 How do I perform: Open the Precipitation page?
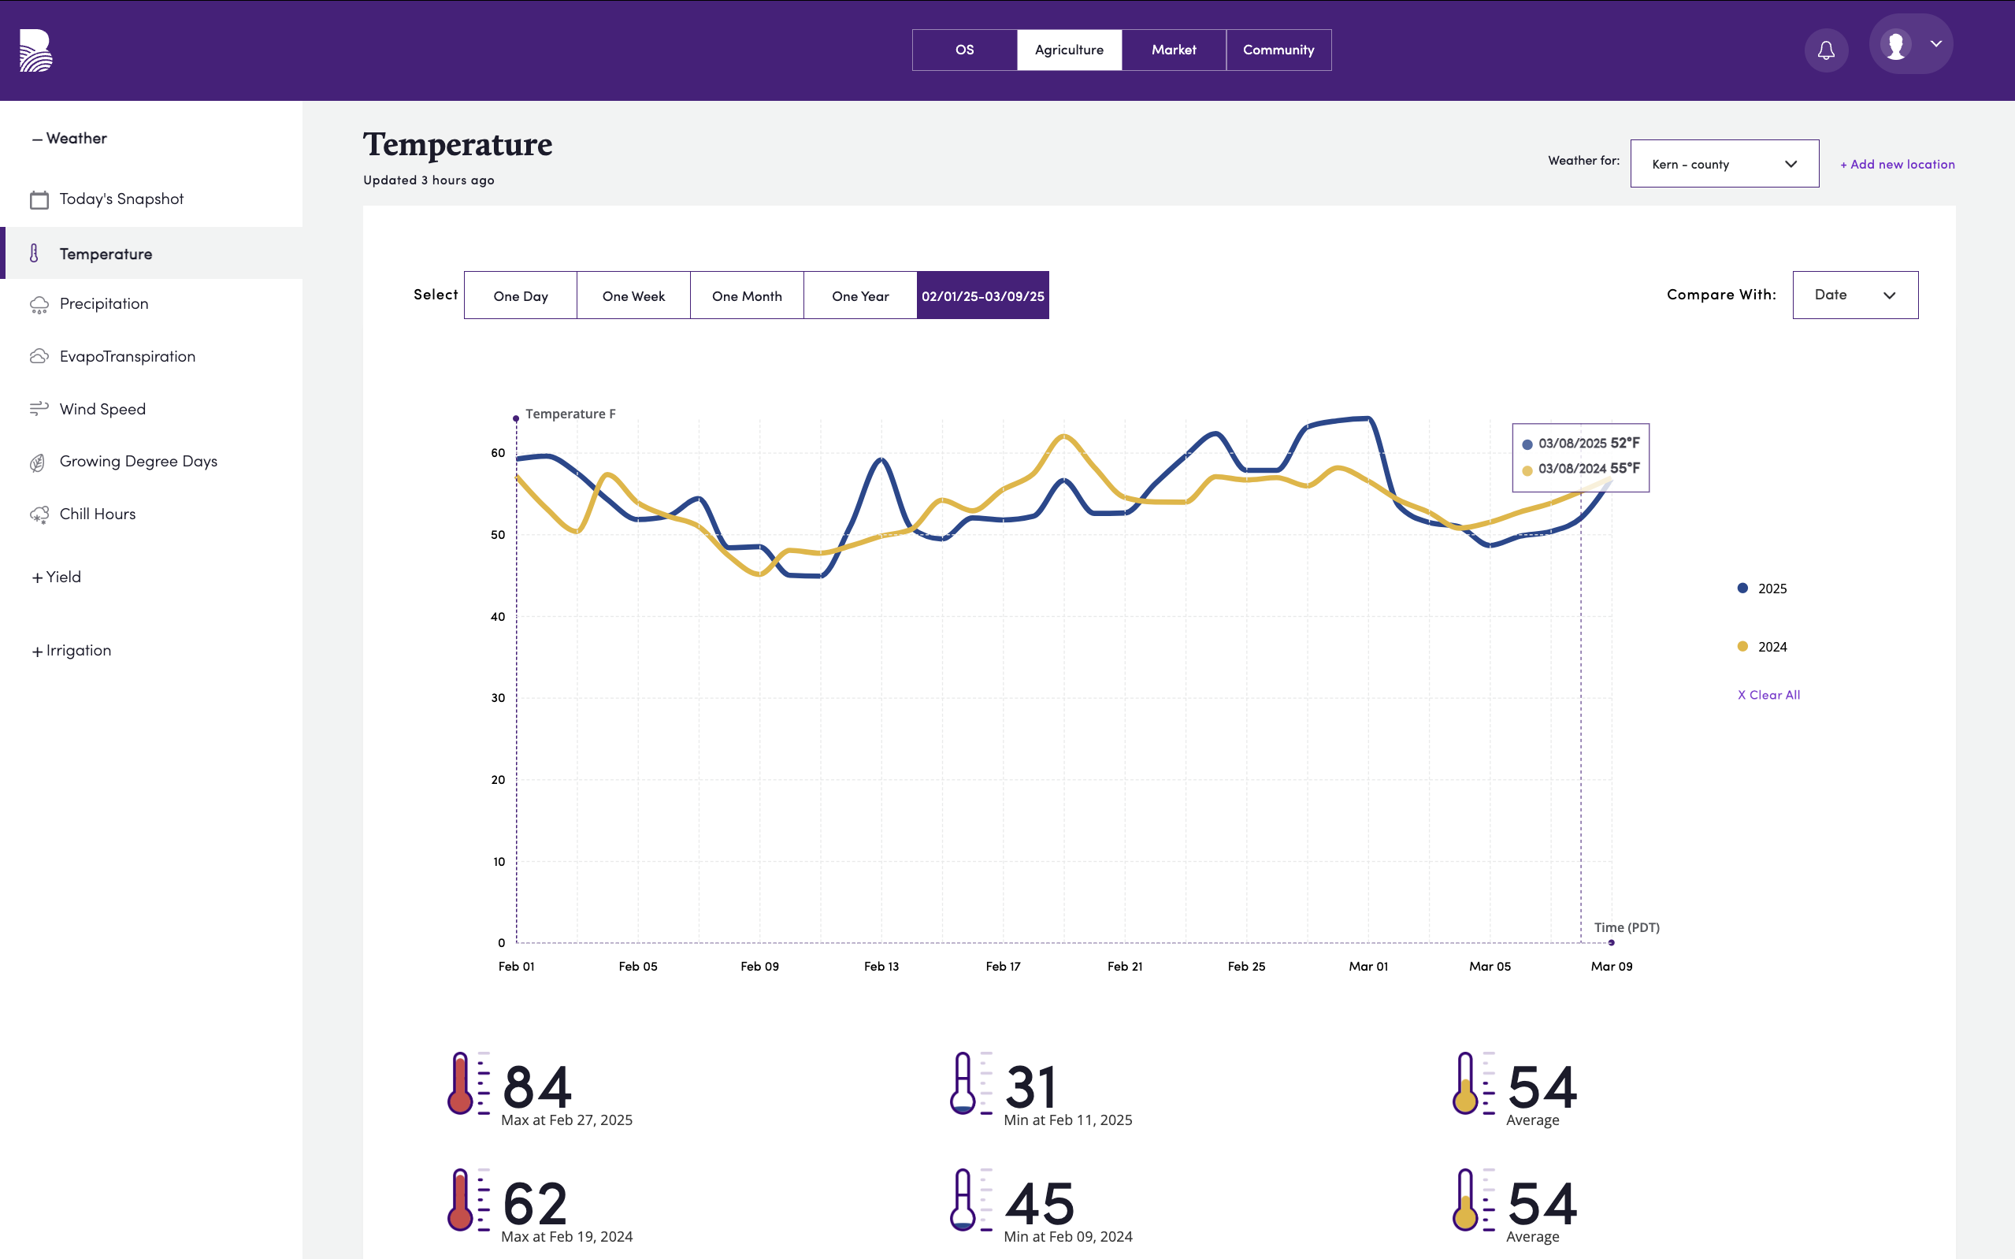(x=104, y=304)
